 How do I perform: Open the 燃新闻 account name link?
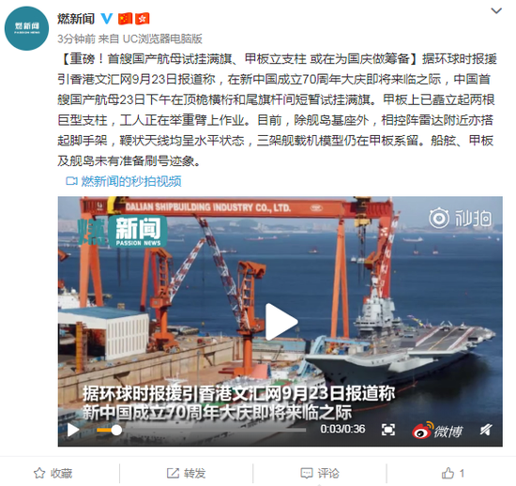point(76,19)
